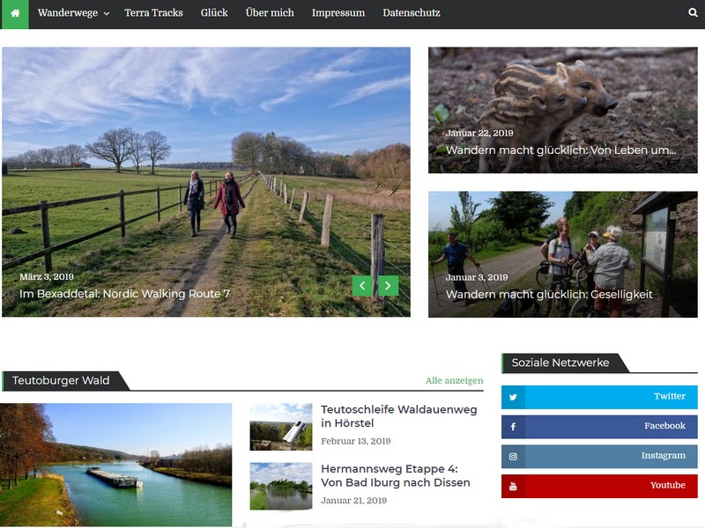
Task: Click the Twitter bird icon
Action: (513, 397)
